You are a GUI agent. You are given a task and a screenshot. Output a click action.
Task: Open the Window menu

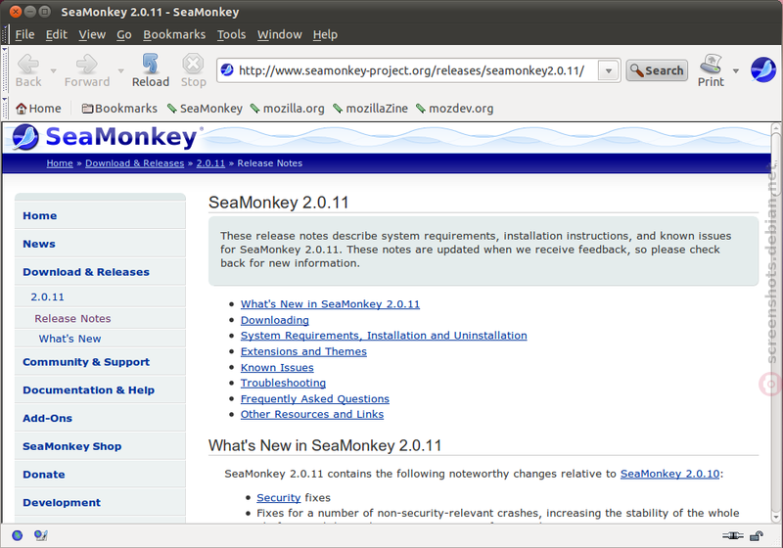(280, 34)
